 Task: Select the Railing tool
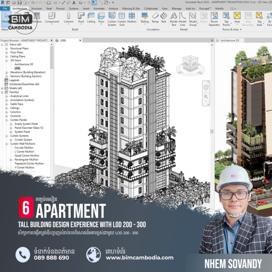point(145,18)
